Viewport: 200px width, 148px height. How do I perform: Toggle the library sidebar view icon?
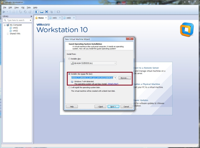(x=37, y=12)
